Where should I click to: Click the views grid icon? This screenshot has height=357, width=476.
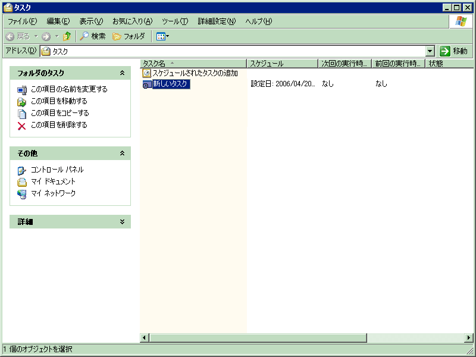tap(161, 37)
